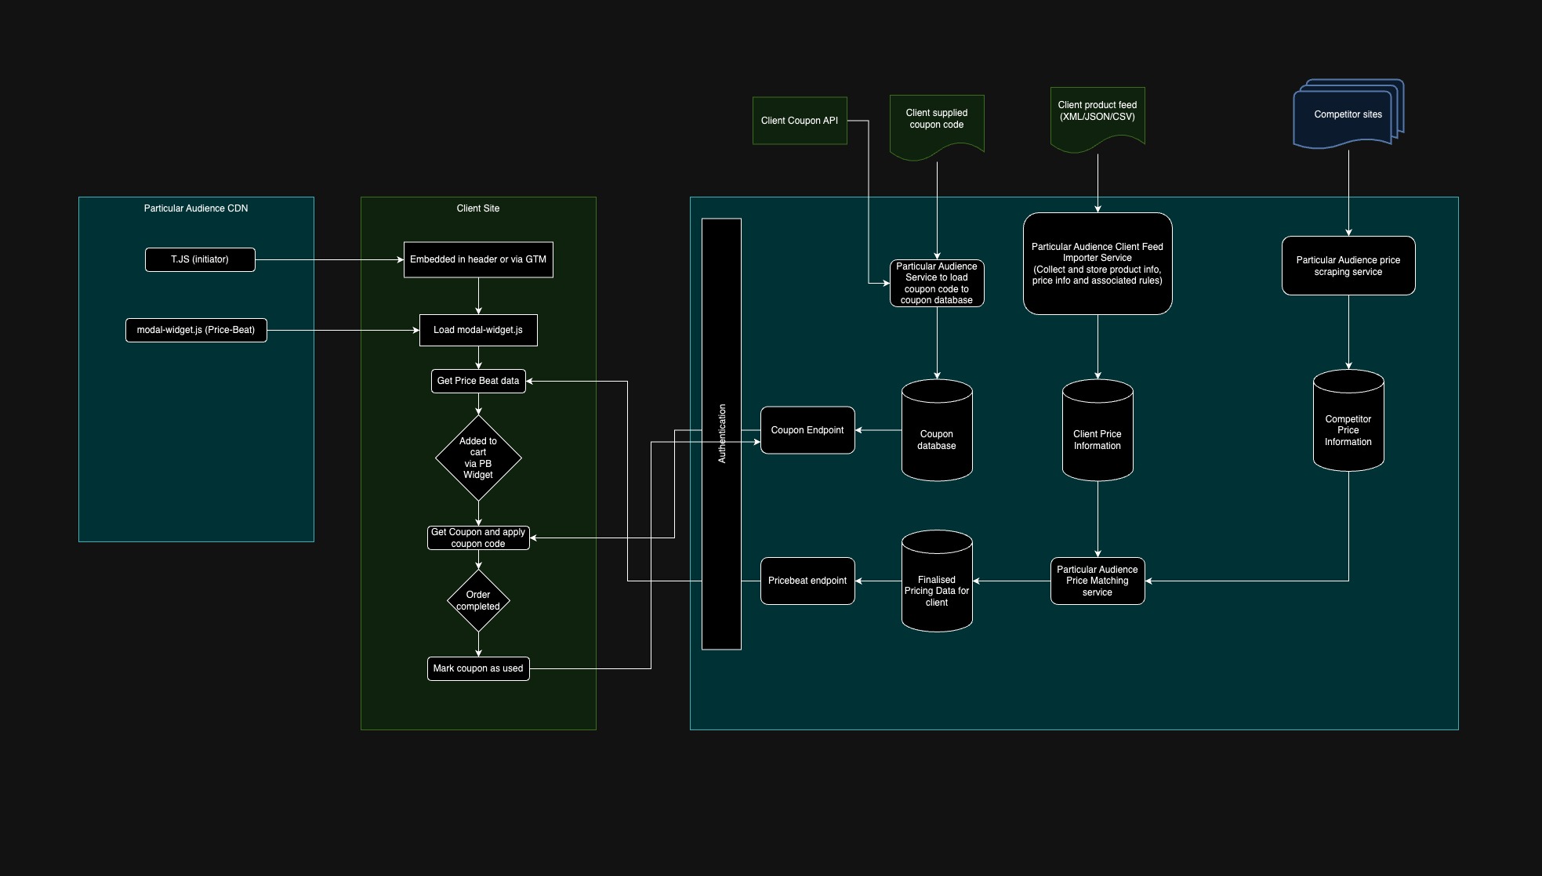1542x876 pixels.
Task: Select the Client Price Information cylinder
Action: click(x=1098, y=430)
